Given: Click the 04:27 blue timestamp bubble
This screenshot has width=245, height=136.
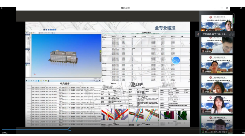Looking at the screenshot, I should (176, 60).
